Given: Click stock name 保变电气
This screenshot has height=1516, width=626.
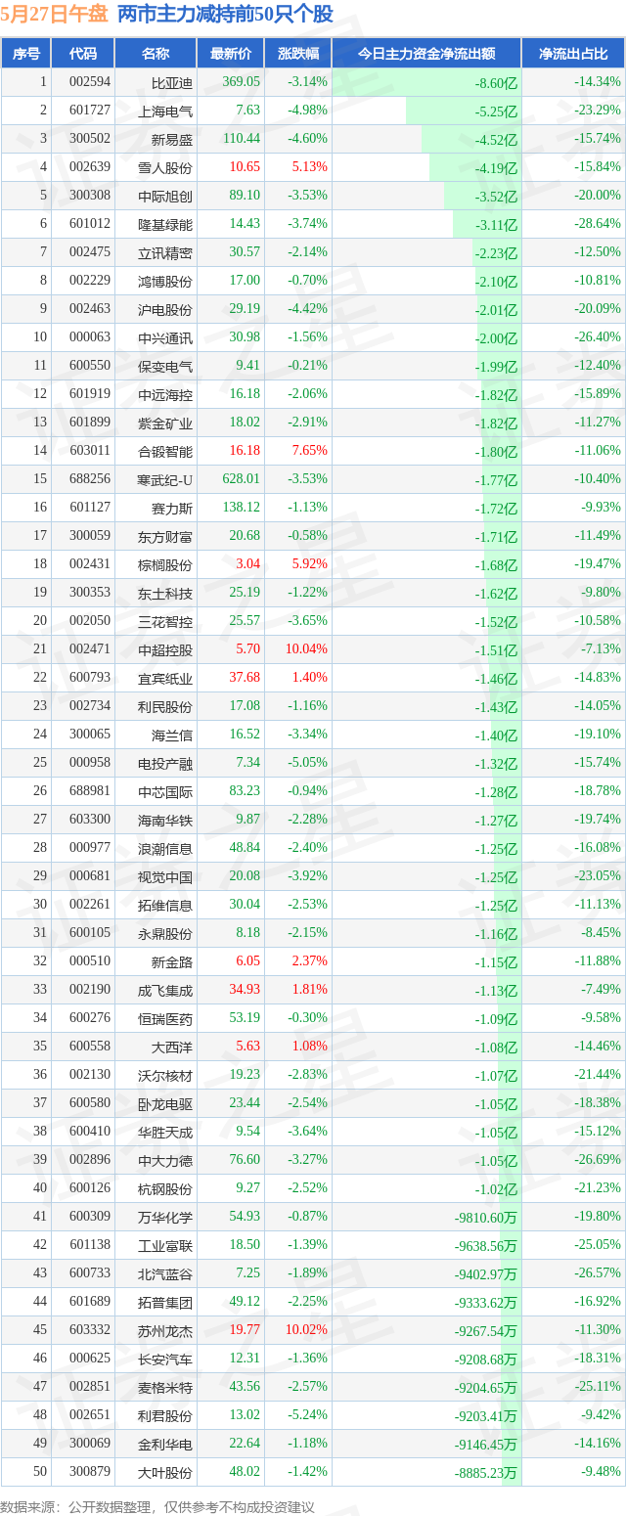Looking at the screenshot, I should 165,366.
